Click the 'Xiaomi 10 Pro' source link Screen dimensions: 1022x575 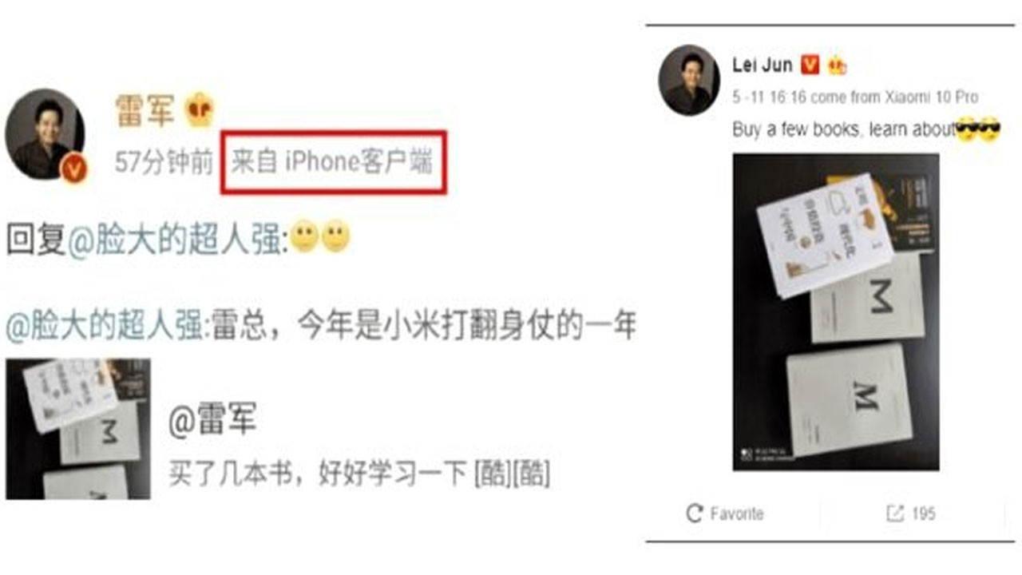coord(930,97)
